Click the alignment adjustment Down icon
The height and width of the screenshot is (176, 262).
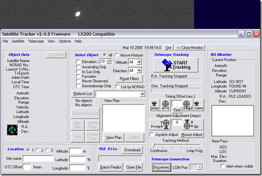click(160, 124)
